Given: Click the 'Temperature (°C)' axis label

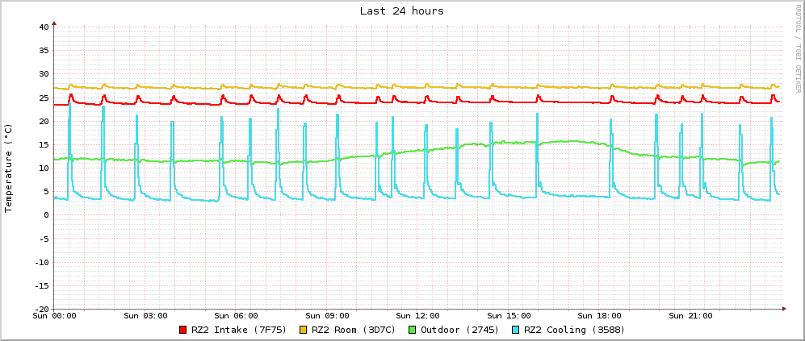Looking at the screenshot, I should click(x=8, y=168).
